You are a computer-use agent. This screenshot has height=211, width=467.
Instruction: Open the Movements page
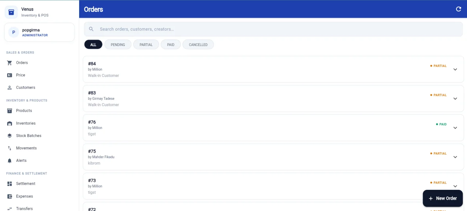point(39,148)
